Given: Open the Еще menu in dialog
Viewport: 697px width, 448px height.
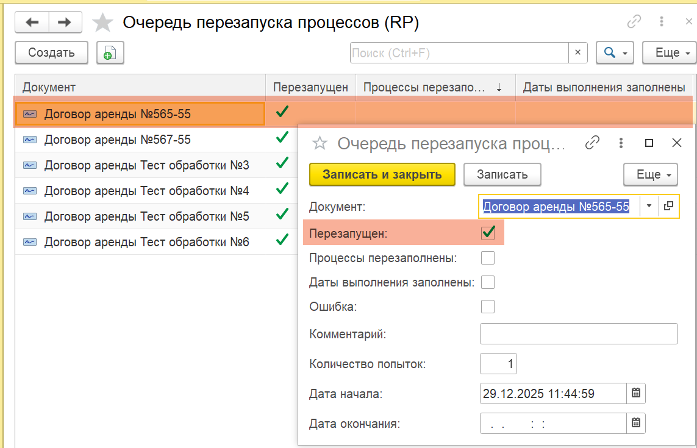Looking at the screenshot, I should [x=651, y=175].
